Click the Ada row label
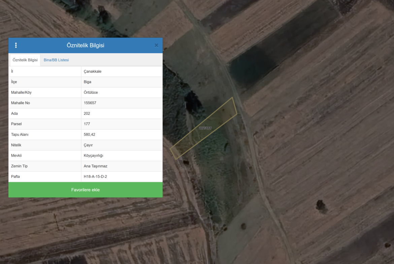Screen dimensions: 394x264 click(x=14, y=113)
